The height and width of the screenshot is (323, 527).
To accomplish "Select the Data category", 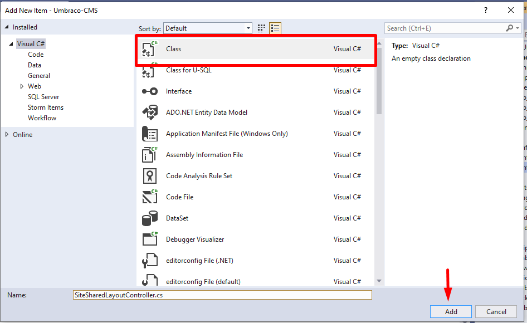I will tap(34, 65).
